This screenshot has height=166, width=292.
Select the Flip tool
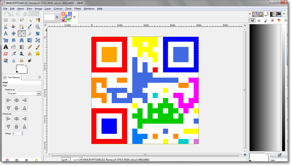coord(30,40)
